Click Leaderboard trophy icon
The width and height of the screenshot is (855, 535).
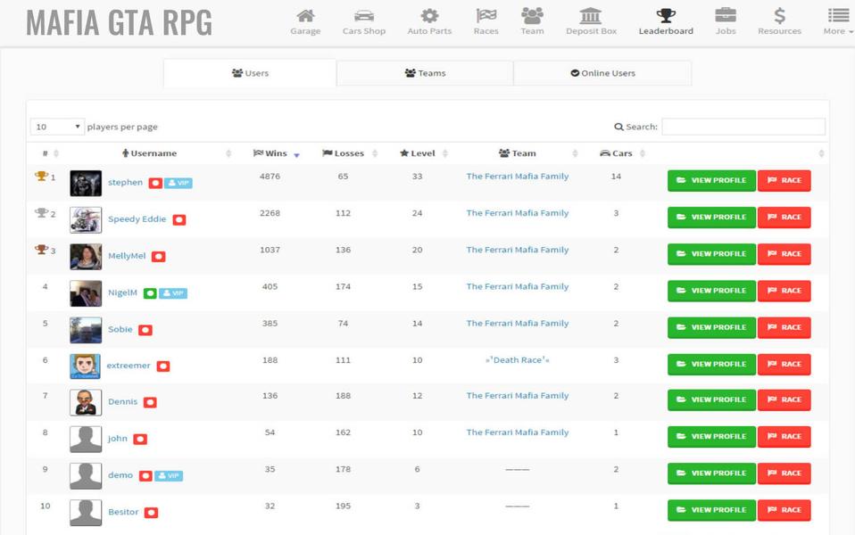coord(665,16)
